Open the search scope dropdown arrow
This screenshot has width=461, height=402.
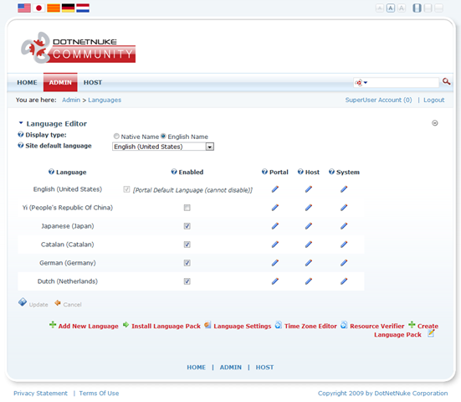click(366, 82)
